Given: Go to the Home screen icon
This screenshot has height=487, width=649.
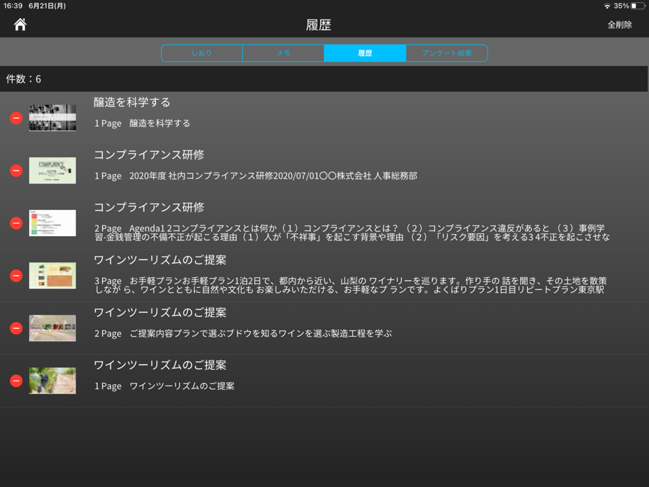Looking at the screenshot, I should 20,25.
